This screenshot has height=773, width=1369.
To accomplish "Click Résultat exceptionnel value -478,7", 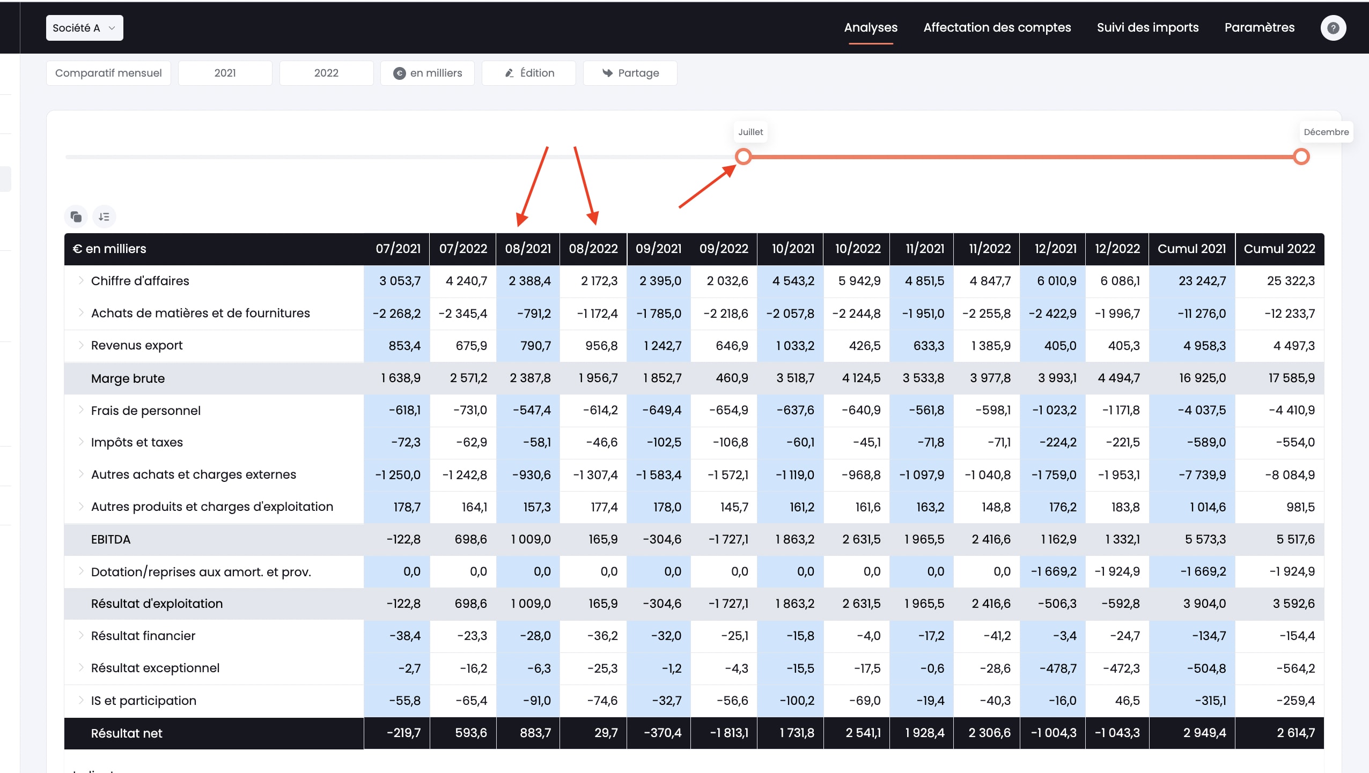I will point(1058,668).
